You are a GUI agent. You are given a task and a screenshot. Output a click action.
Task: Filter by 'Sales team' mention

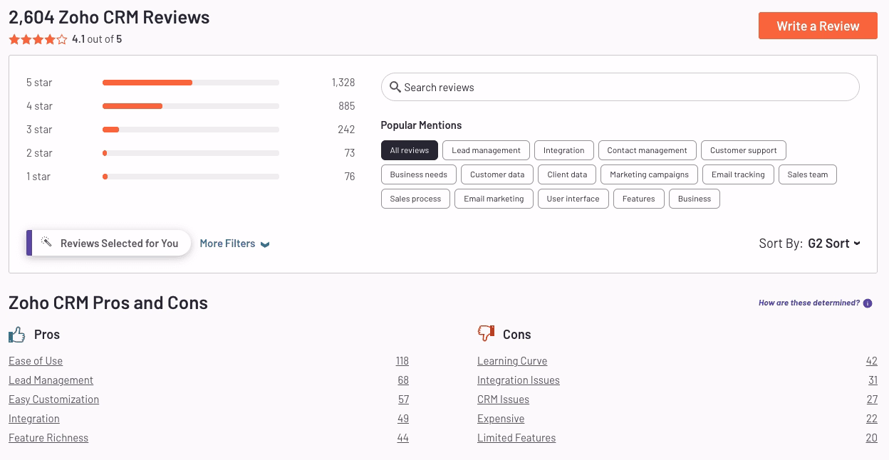point(808,174)
